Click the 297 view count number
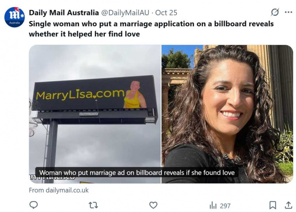Image resolution: width=296 pixels, height=212 pixels. (x=225, y=206)
